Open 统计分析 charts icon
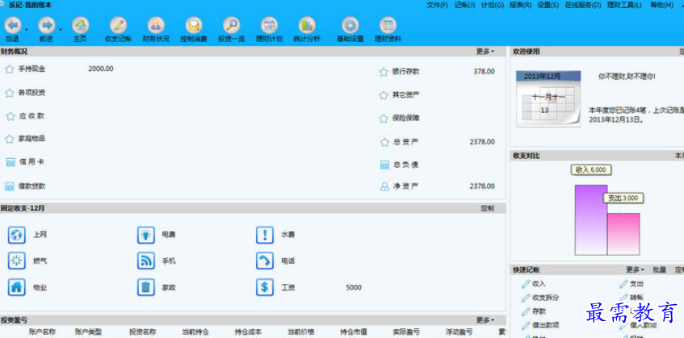The height and width of the screenshot is (338, 684). point(306,27)
